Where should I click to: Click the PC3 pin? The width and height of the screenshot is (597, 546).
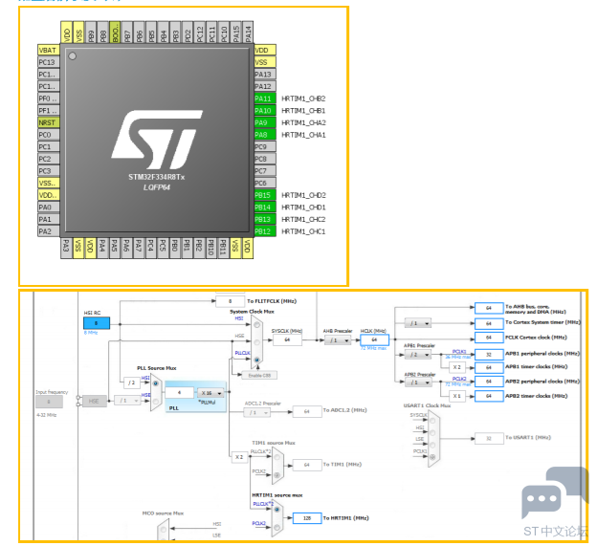coord(49,171)
